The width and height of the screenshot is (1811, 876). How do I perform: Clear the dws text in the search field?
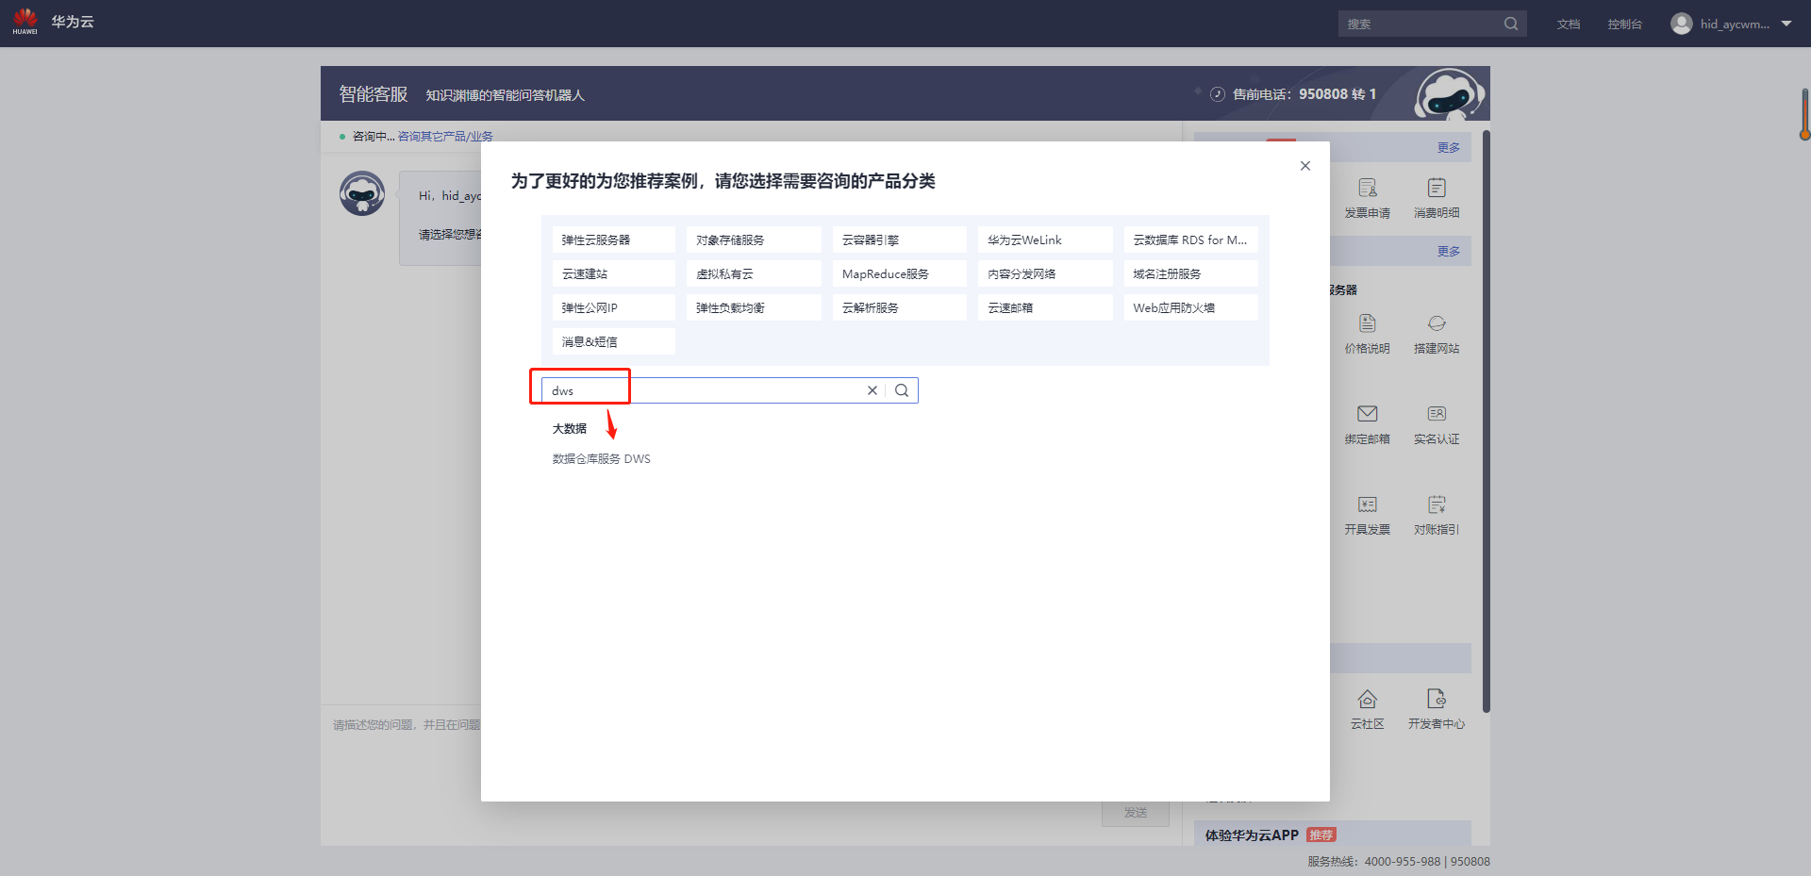click(x=872, y=389)
